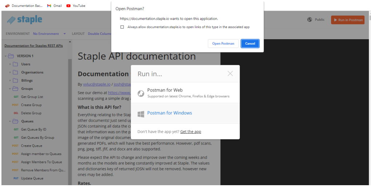This screenshot has width=371, height=187.
Task: Select Update Queue request
Action: click(32, 178)
